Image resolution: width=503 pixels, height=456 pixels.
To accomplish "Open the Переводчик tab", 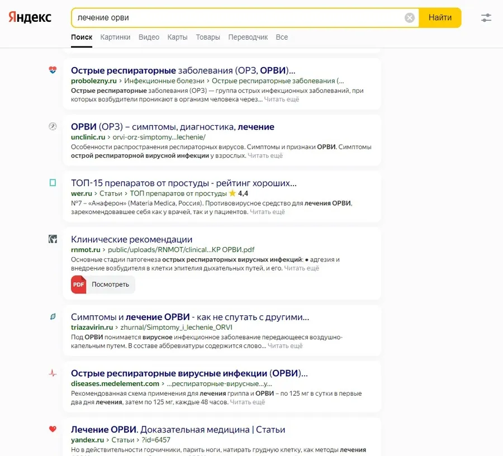I will (248, 37).
